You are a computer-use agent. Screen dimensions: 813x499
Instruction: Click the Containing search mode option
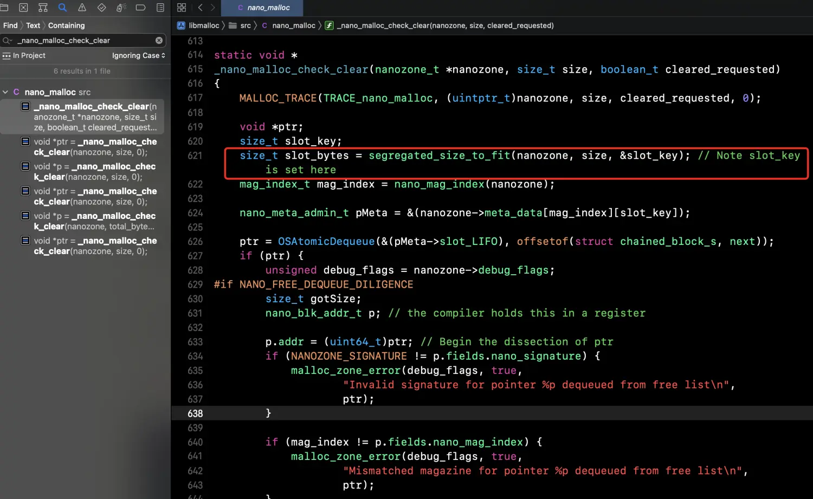[x=66, y=25]
